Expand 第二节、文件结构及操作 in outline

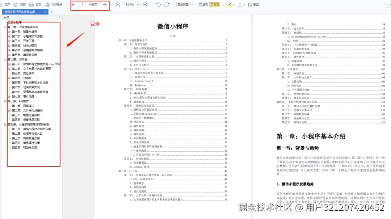coord(9,110)
